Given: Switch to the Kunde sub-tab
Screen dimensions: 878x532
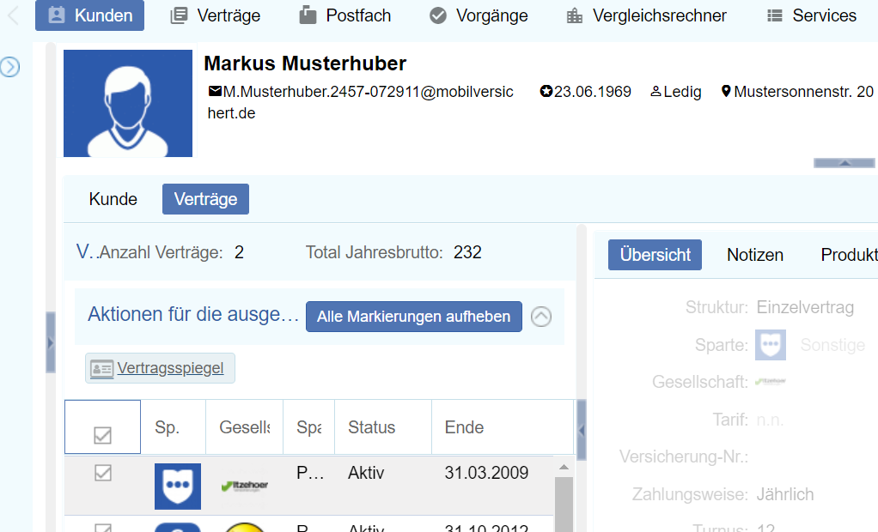Looking at the screenshot, I should 113,199.
